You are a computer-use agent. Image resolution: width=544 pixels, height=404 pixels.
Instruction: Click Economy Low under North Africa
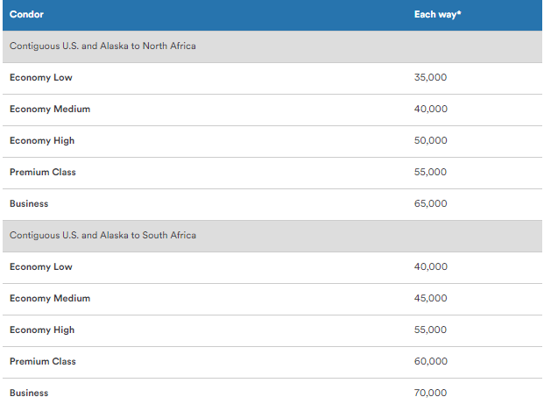(x=41, y=77)
